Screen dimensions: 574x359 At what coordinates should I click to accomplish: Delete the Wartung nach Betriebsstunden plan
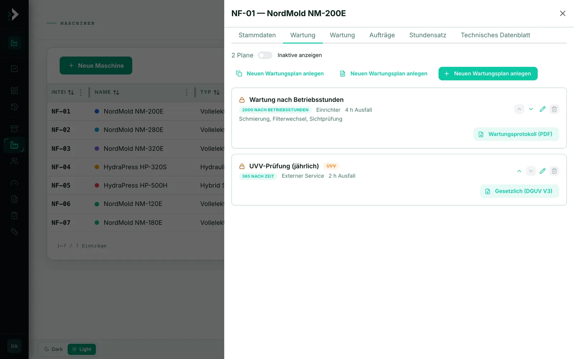coord(554,109)
